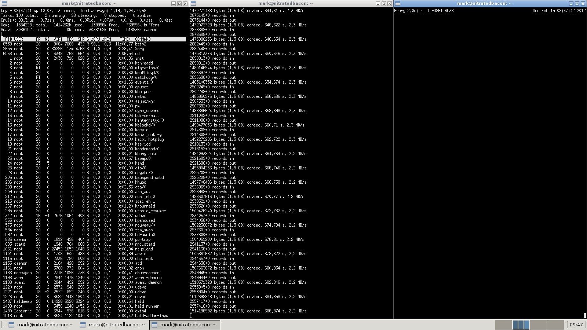Open window menu icon of the watch kill terminal
This screenshot has height=330, width=587.
pos(397,3)
